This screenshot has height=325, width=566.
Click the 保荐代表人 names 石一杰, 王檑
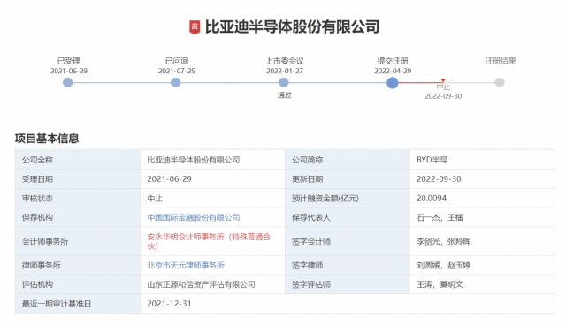pyautogui.click(x=440, y=217)
